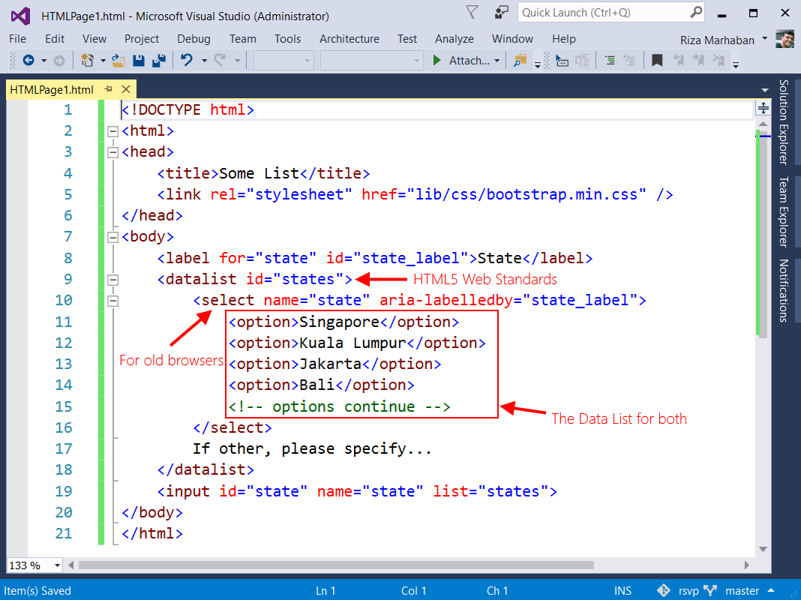Click the notifications flag filter icon
This screenshot has height=600, width=801.
pyautogui.click(x=472, y=13)
